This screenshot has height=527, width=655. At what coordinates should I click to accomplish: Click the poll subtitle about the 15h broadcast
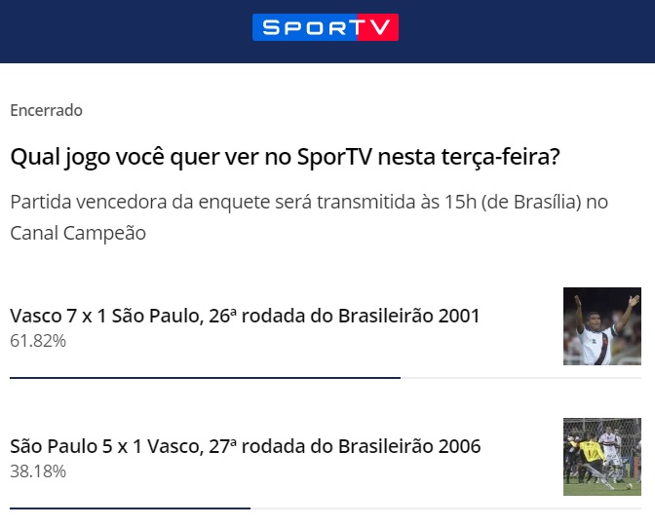tap(308, 203)
